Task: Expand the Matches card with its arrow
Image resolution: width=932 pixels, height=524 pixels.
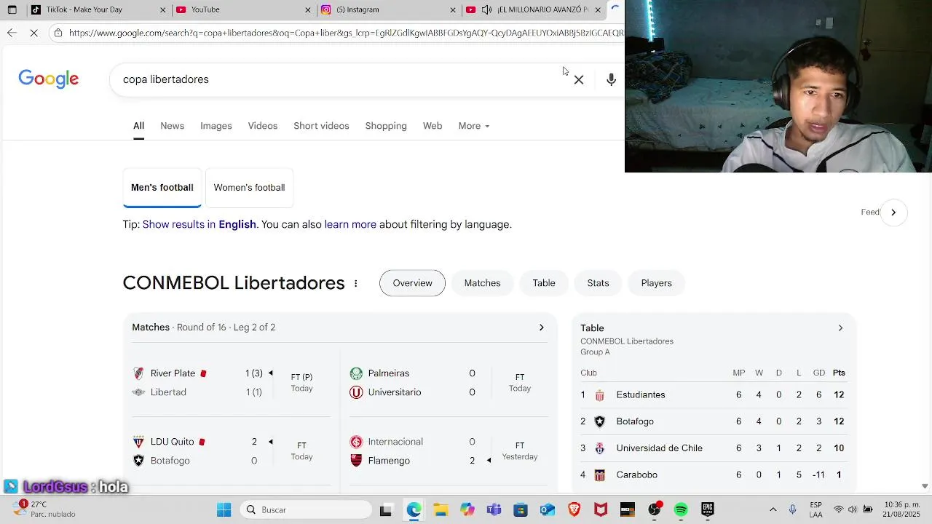Action: point(541,327)
